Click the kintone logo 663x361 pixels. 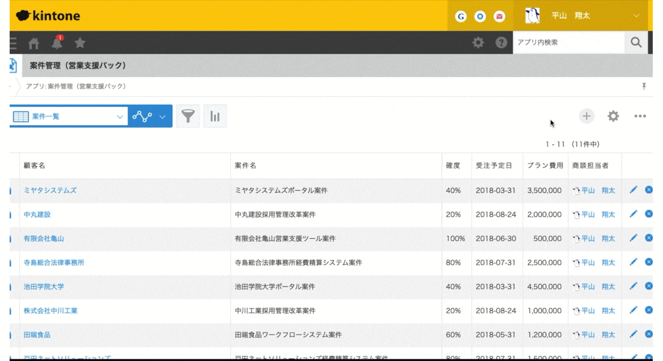48,16
